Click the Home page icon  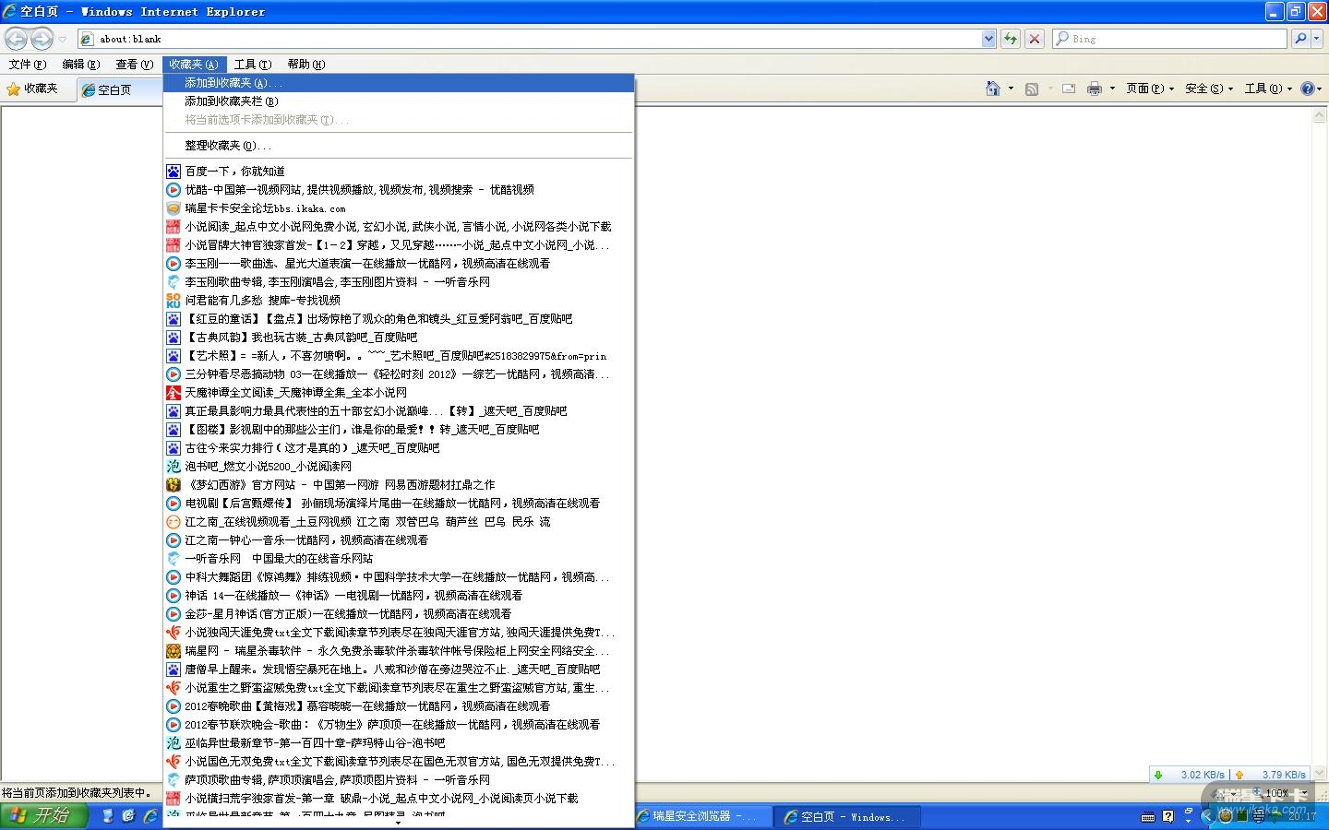pos(993,89)
